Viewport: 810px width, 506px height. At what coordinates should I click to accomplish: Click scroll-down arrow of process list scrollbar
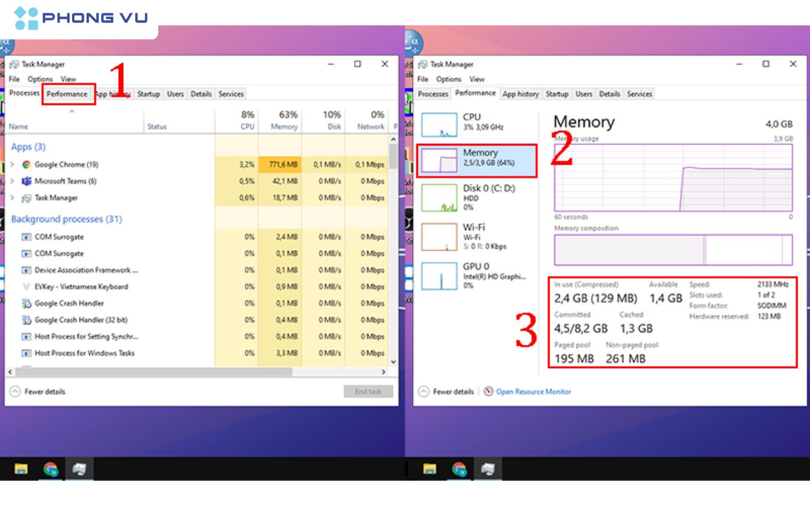[393, 362]
